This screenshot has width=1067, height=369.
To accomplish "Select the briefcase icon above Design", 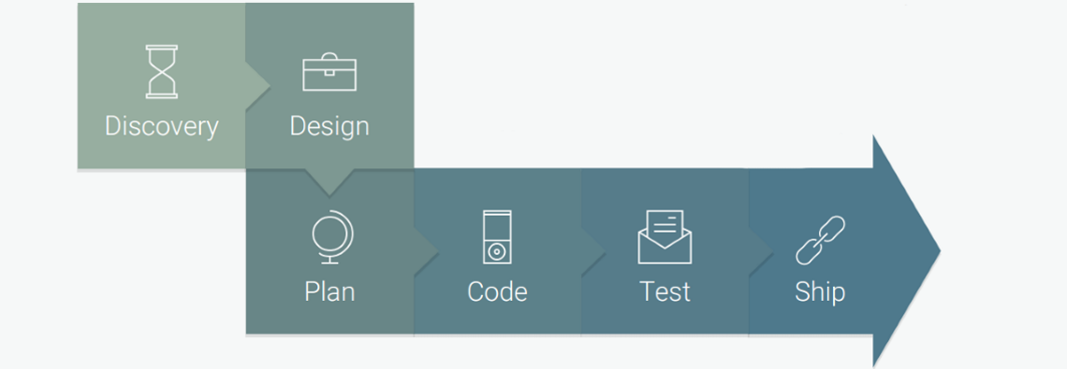I will pos(329,71).
